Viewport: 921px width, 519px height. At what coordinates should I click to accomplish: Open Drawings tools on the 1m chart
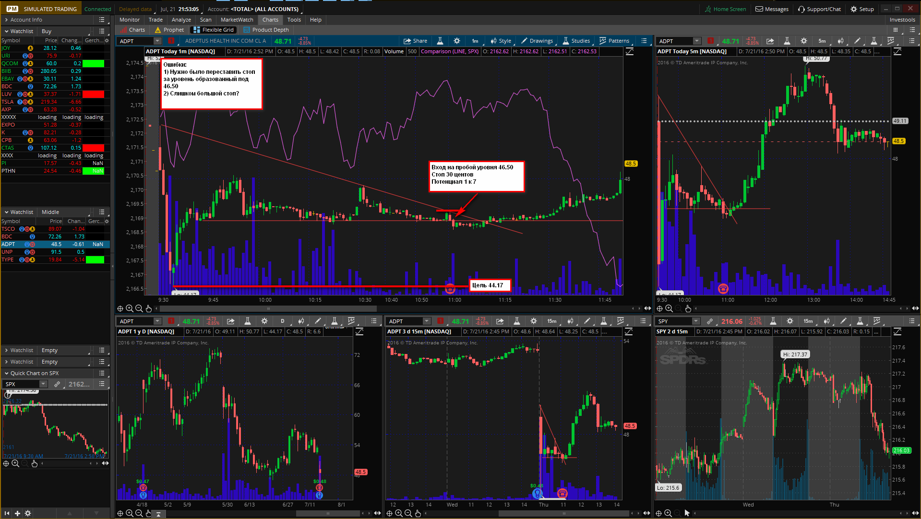pos(537,41)
